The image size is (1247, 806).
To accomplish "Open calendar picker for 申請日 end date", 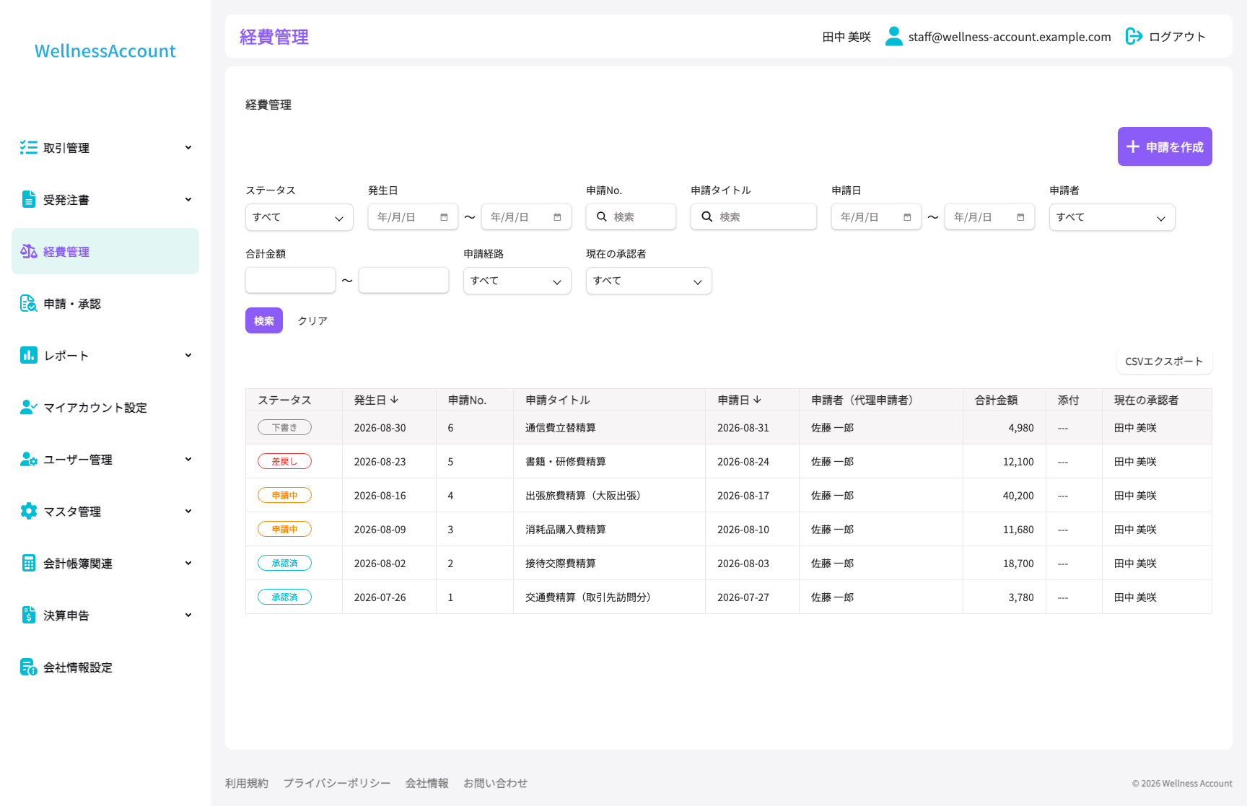I will pyautogui.click(x=1020, y=217).
